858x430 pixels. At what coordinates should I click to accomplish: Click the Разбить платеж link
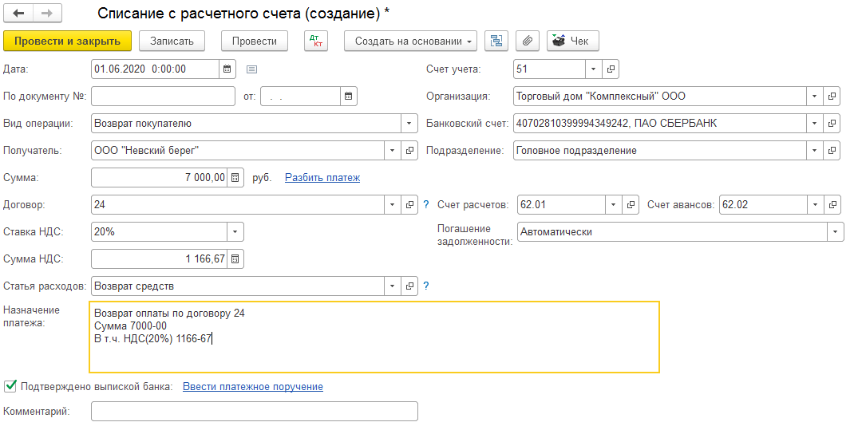(x=322, y=177)
